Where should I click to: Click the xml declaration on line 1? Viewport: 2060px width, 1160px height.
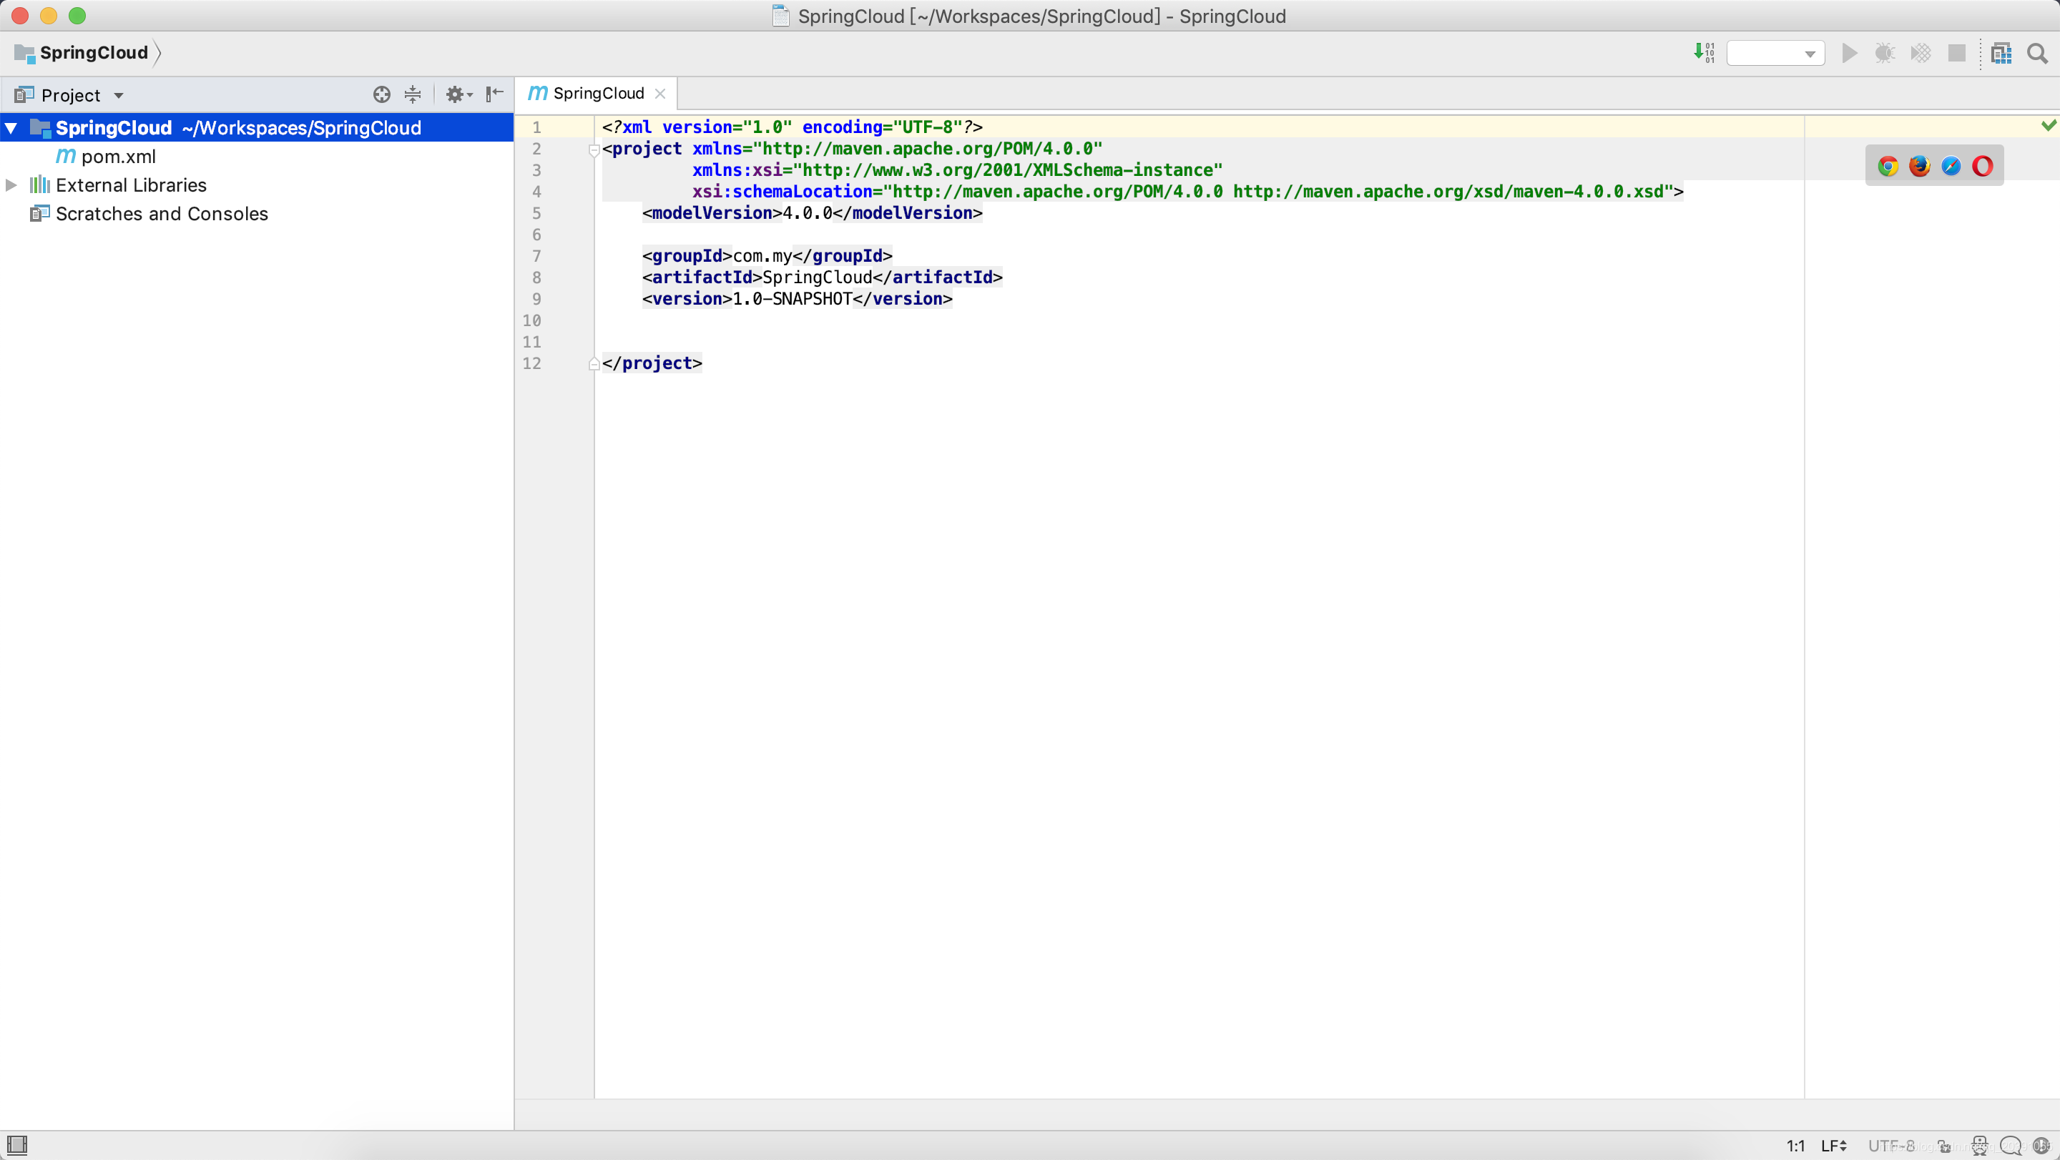pos(792,127)
